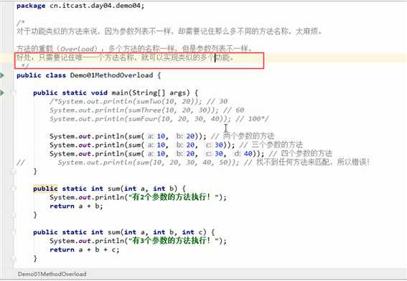Collapse the two-parameter sum(int a, int b) method
The width and height of the screenshot is (407, 281).
pyautogui.click(x=14, y=189)
